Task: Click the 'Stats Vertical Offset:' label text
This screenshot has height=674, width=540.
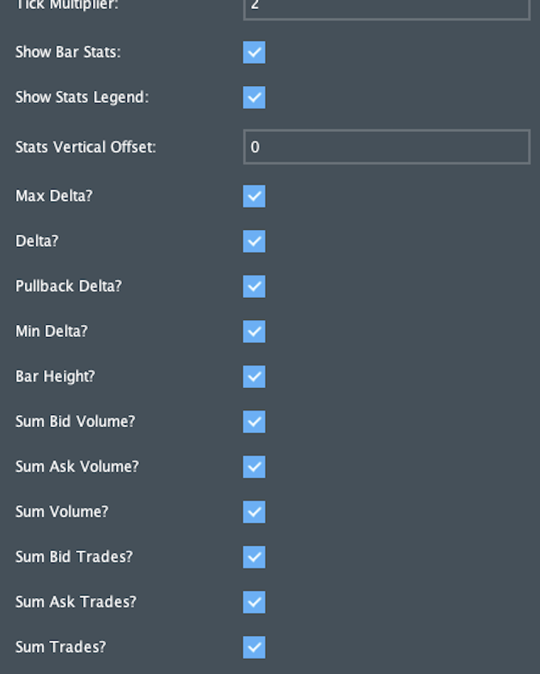Action: coord(86,147)
